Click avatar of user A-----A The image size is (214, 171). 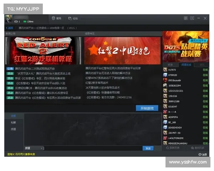click(165, 112)
